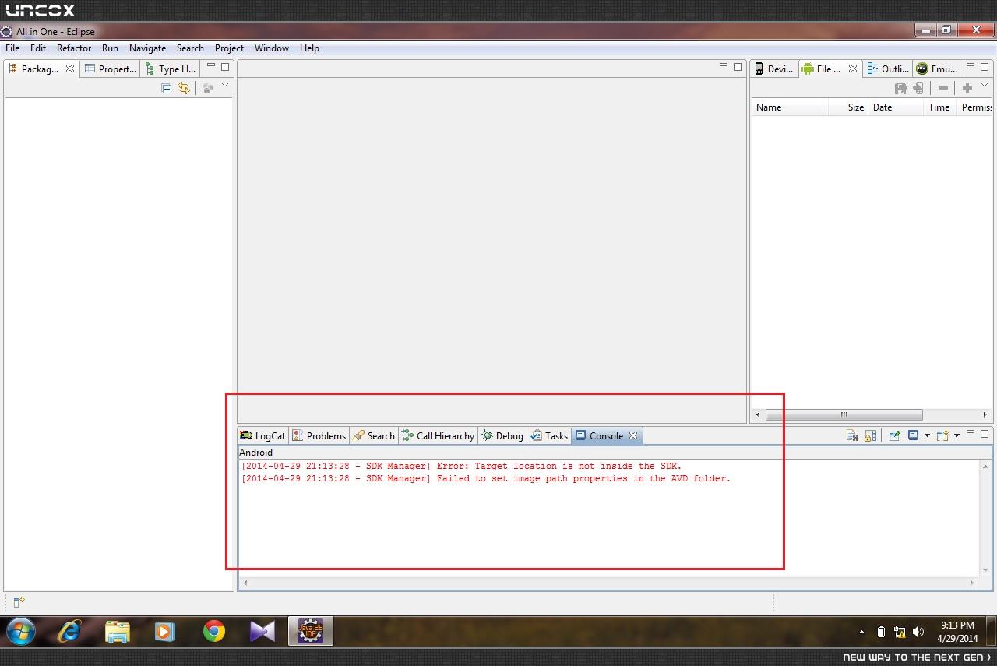997x666 pixels.
Task: Open the Call Hierarchy tab
Action: [438, 435]
